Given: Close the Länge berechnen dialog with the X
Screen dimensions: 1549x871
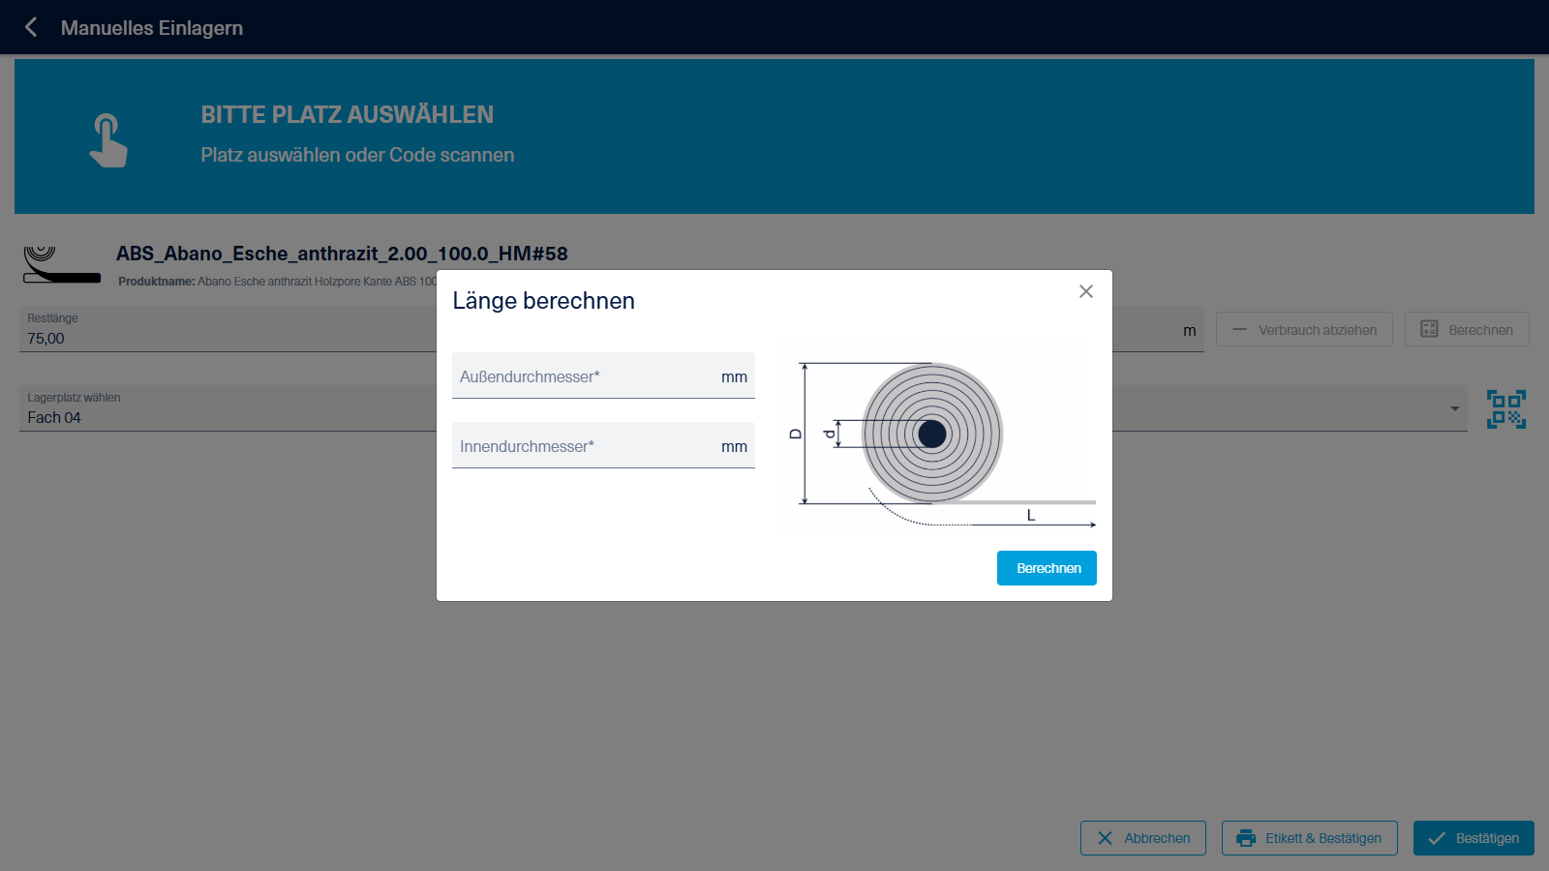Looking at the screenshot, I should click(x=1086, y=291).
